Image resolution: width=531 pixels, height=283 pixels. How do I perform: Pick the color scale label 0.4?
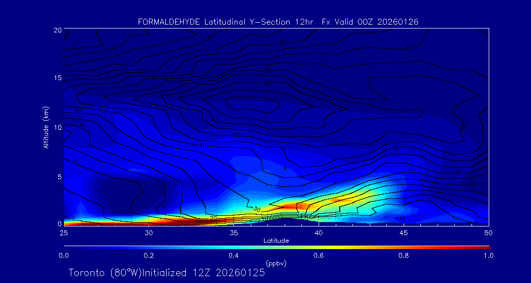click(234, 256)
